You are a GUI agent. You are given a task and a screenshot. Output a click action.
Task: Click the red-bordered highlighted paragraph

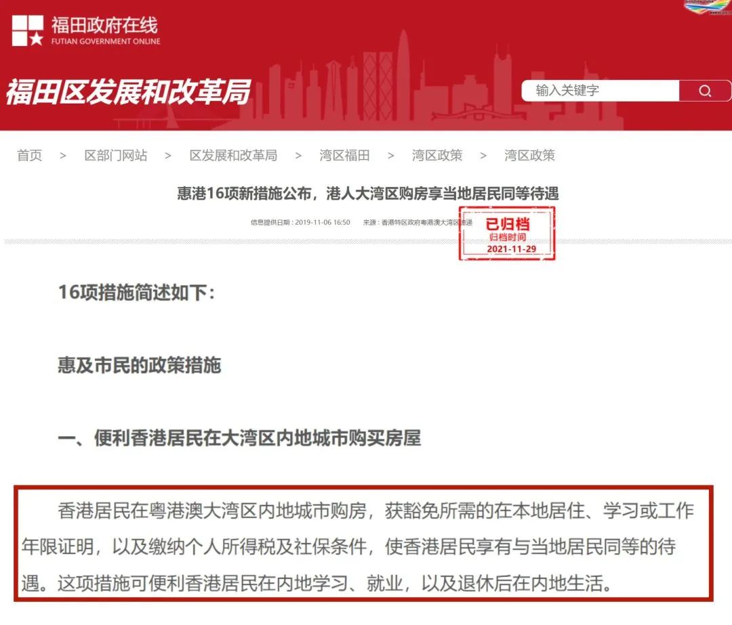tap(366, 547)
